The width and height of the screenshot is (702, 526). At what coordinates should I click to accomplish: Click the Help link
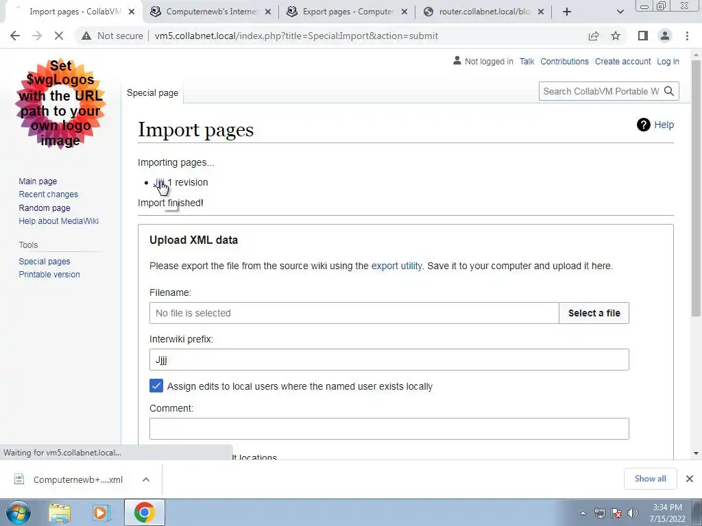[664, 125]
